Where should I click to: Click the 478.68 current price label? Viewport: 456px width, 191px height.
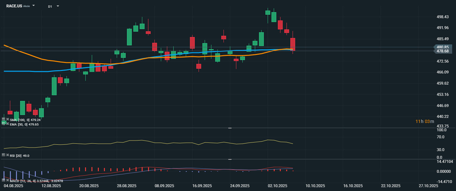click(442, 51)
